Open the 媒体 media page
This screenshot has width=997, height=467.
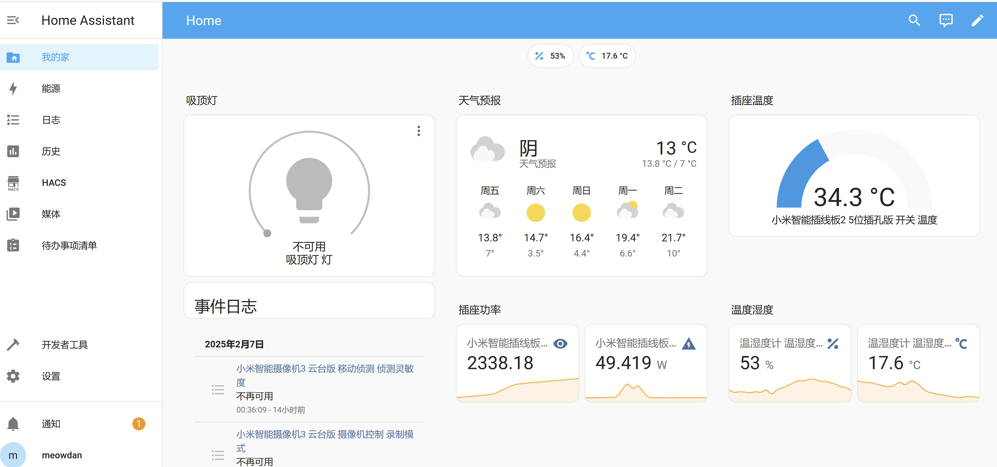(79, 214)
